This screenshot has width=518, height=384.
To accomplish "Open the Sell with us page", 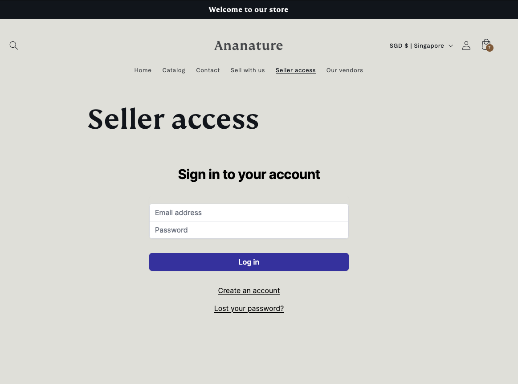I will (248, 70).
